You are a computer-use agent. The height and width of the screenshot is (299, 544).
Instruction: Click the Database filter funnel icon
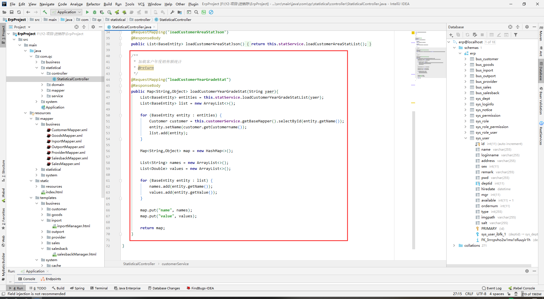[516, 35]
